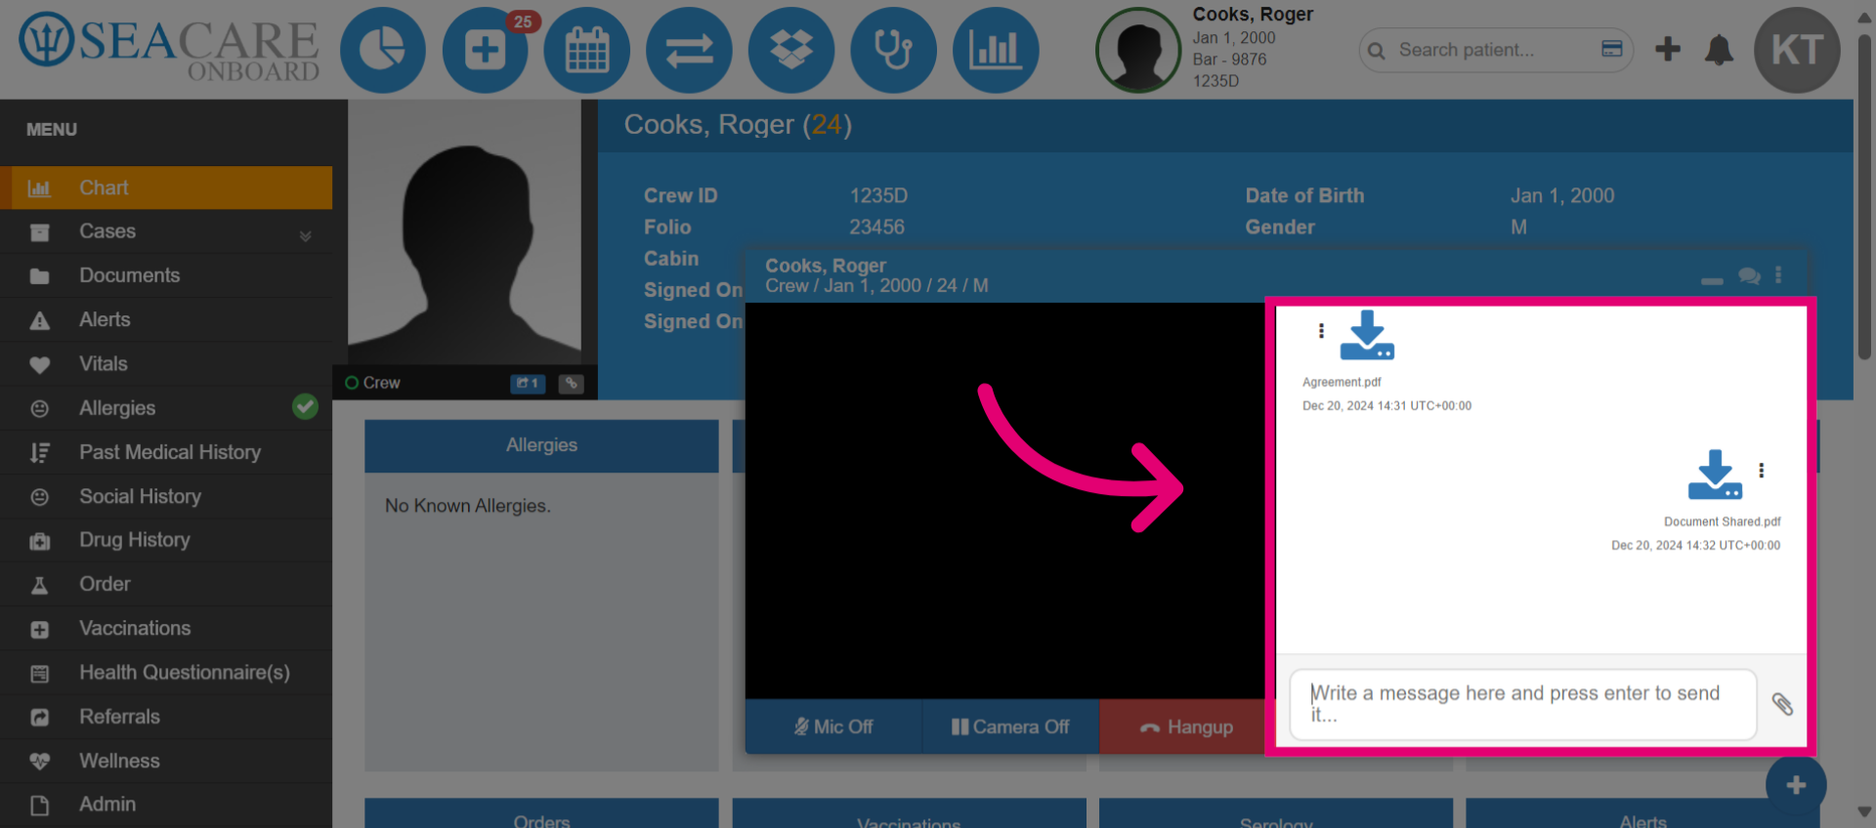Screen dimensions: 1876x828
Task: Click the link icon below patient photo
Action: tap(572, 383)
